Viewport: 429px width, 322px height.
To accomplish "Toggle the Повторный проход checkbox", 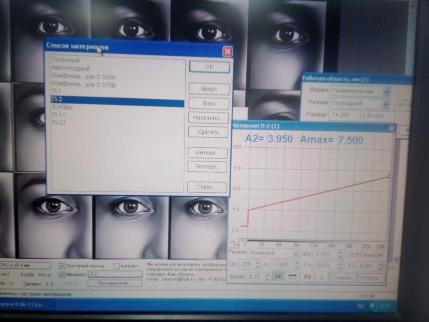I will (61, 266).
